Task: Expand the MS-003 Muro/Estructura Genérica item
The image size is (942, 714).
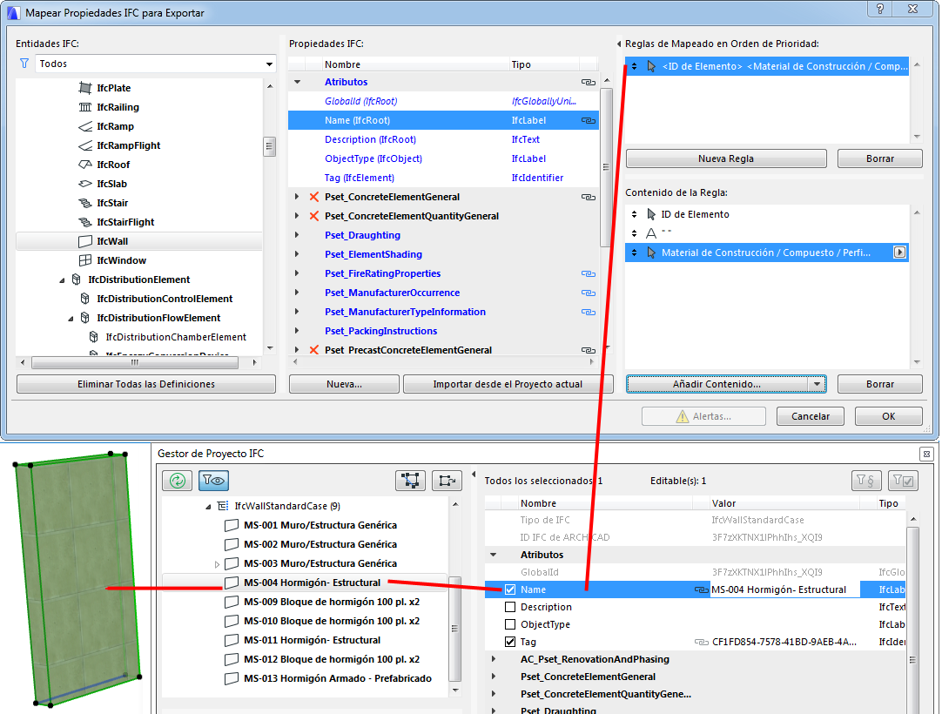Action: point(217,563)
